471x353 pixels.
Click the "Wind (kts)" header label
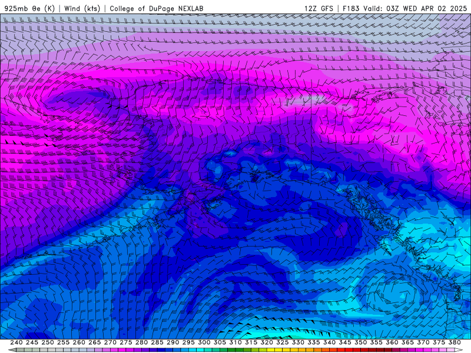(82, 8)
